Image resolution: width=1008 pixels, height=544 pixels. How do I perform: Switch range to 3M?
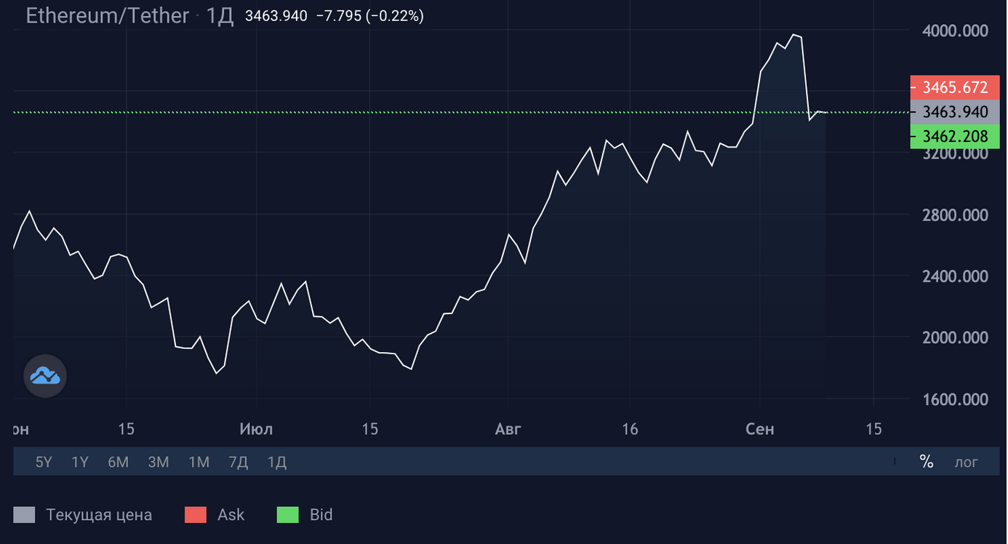[x=159, y=462]
